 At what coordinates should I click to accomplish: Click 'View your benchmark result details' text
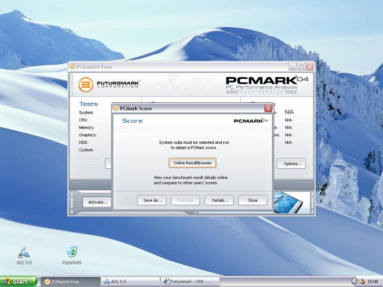(x=191, y=180)
